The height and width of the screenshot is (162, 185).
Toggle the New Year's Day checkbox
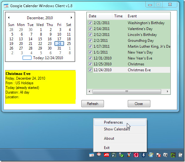tap(90, 52)
